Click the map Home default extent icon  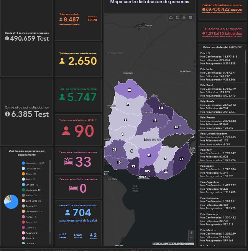click(x=171, y=18)
